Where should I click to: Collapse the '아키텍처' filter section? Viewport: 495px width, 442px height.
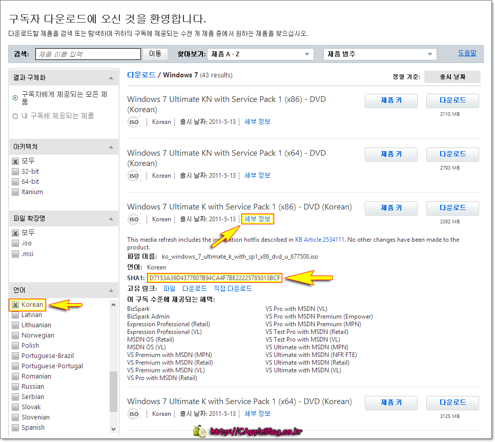click(x=111, y=147)
